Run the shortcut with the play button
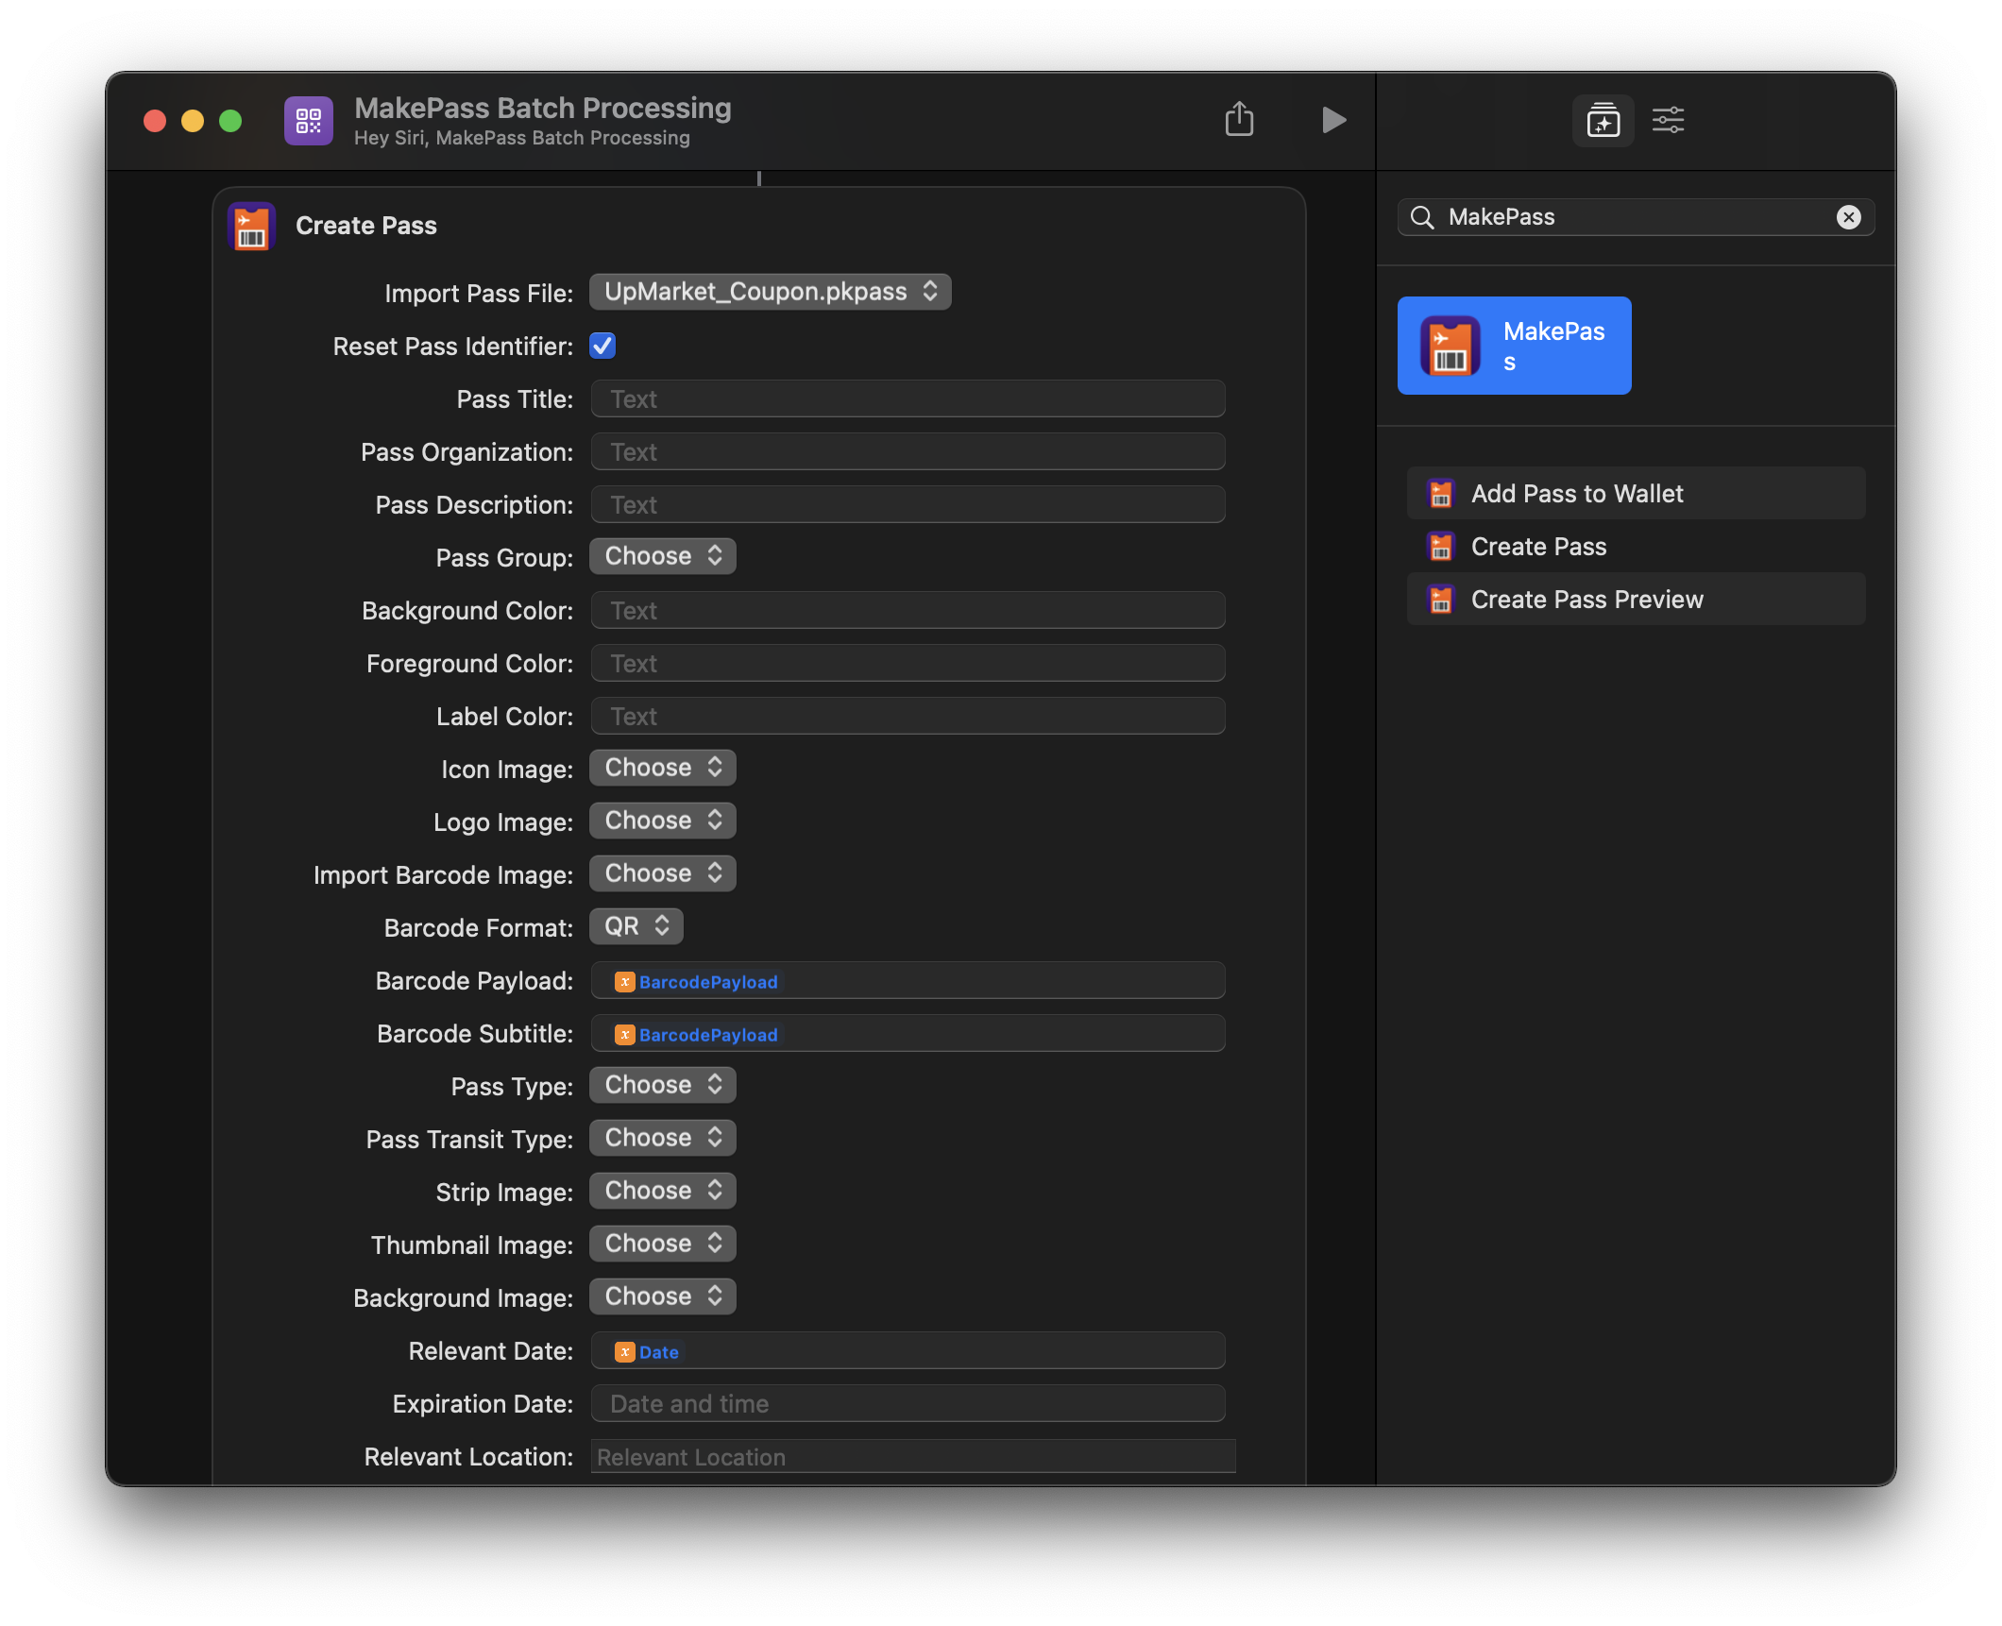This screenshot has height=1626, width=2002. click(x=1332, y=120)
